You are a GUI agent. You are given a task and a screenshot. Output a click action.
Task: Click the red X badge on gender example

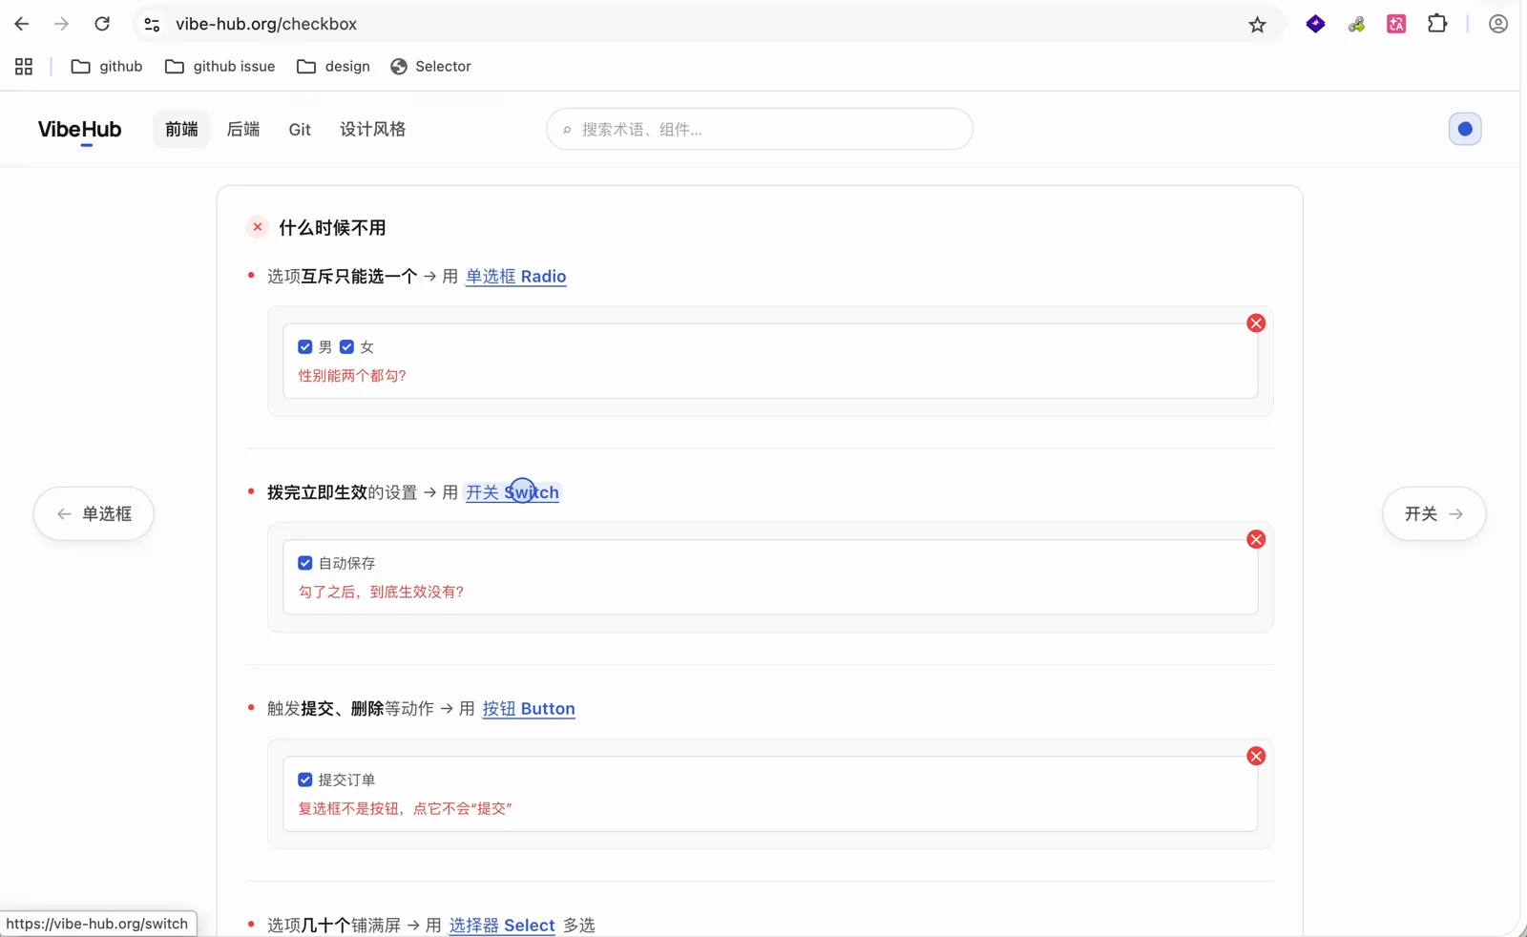[1256, 323]
